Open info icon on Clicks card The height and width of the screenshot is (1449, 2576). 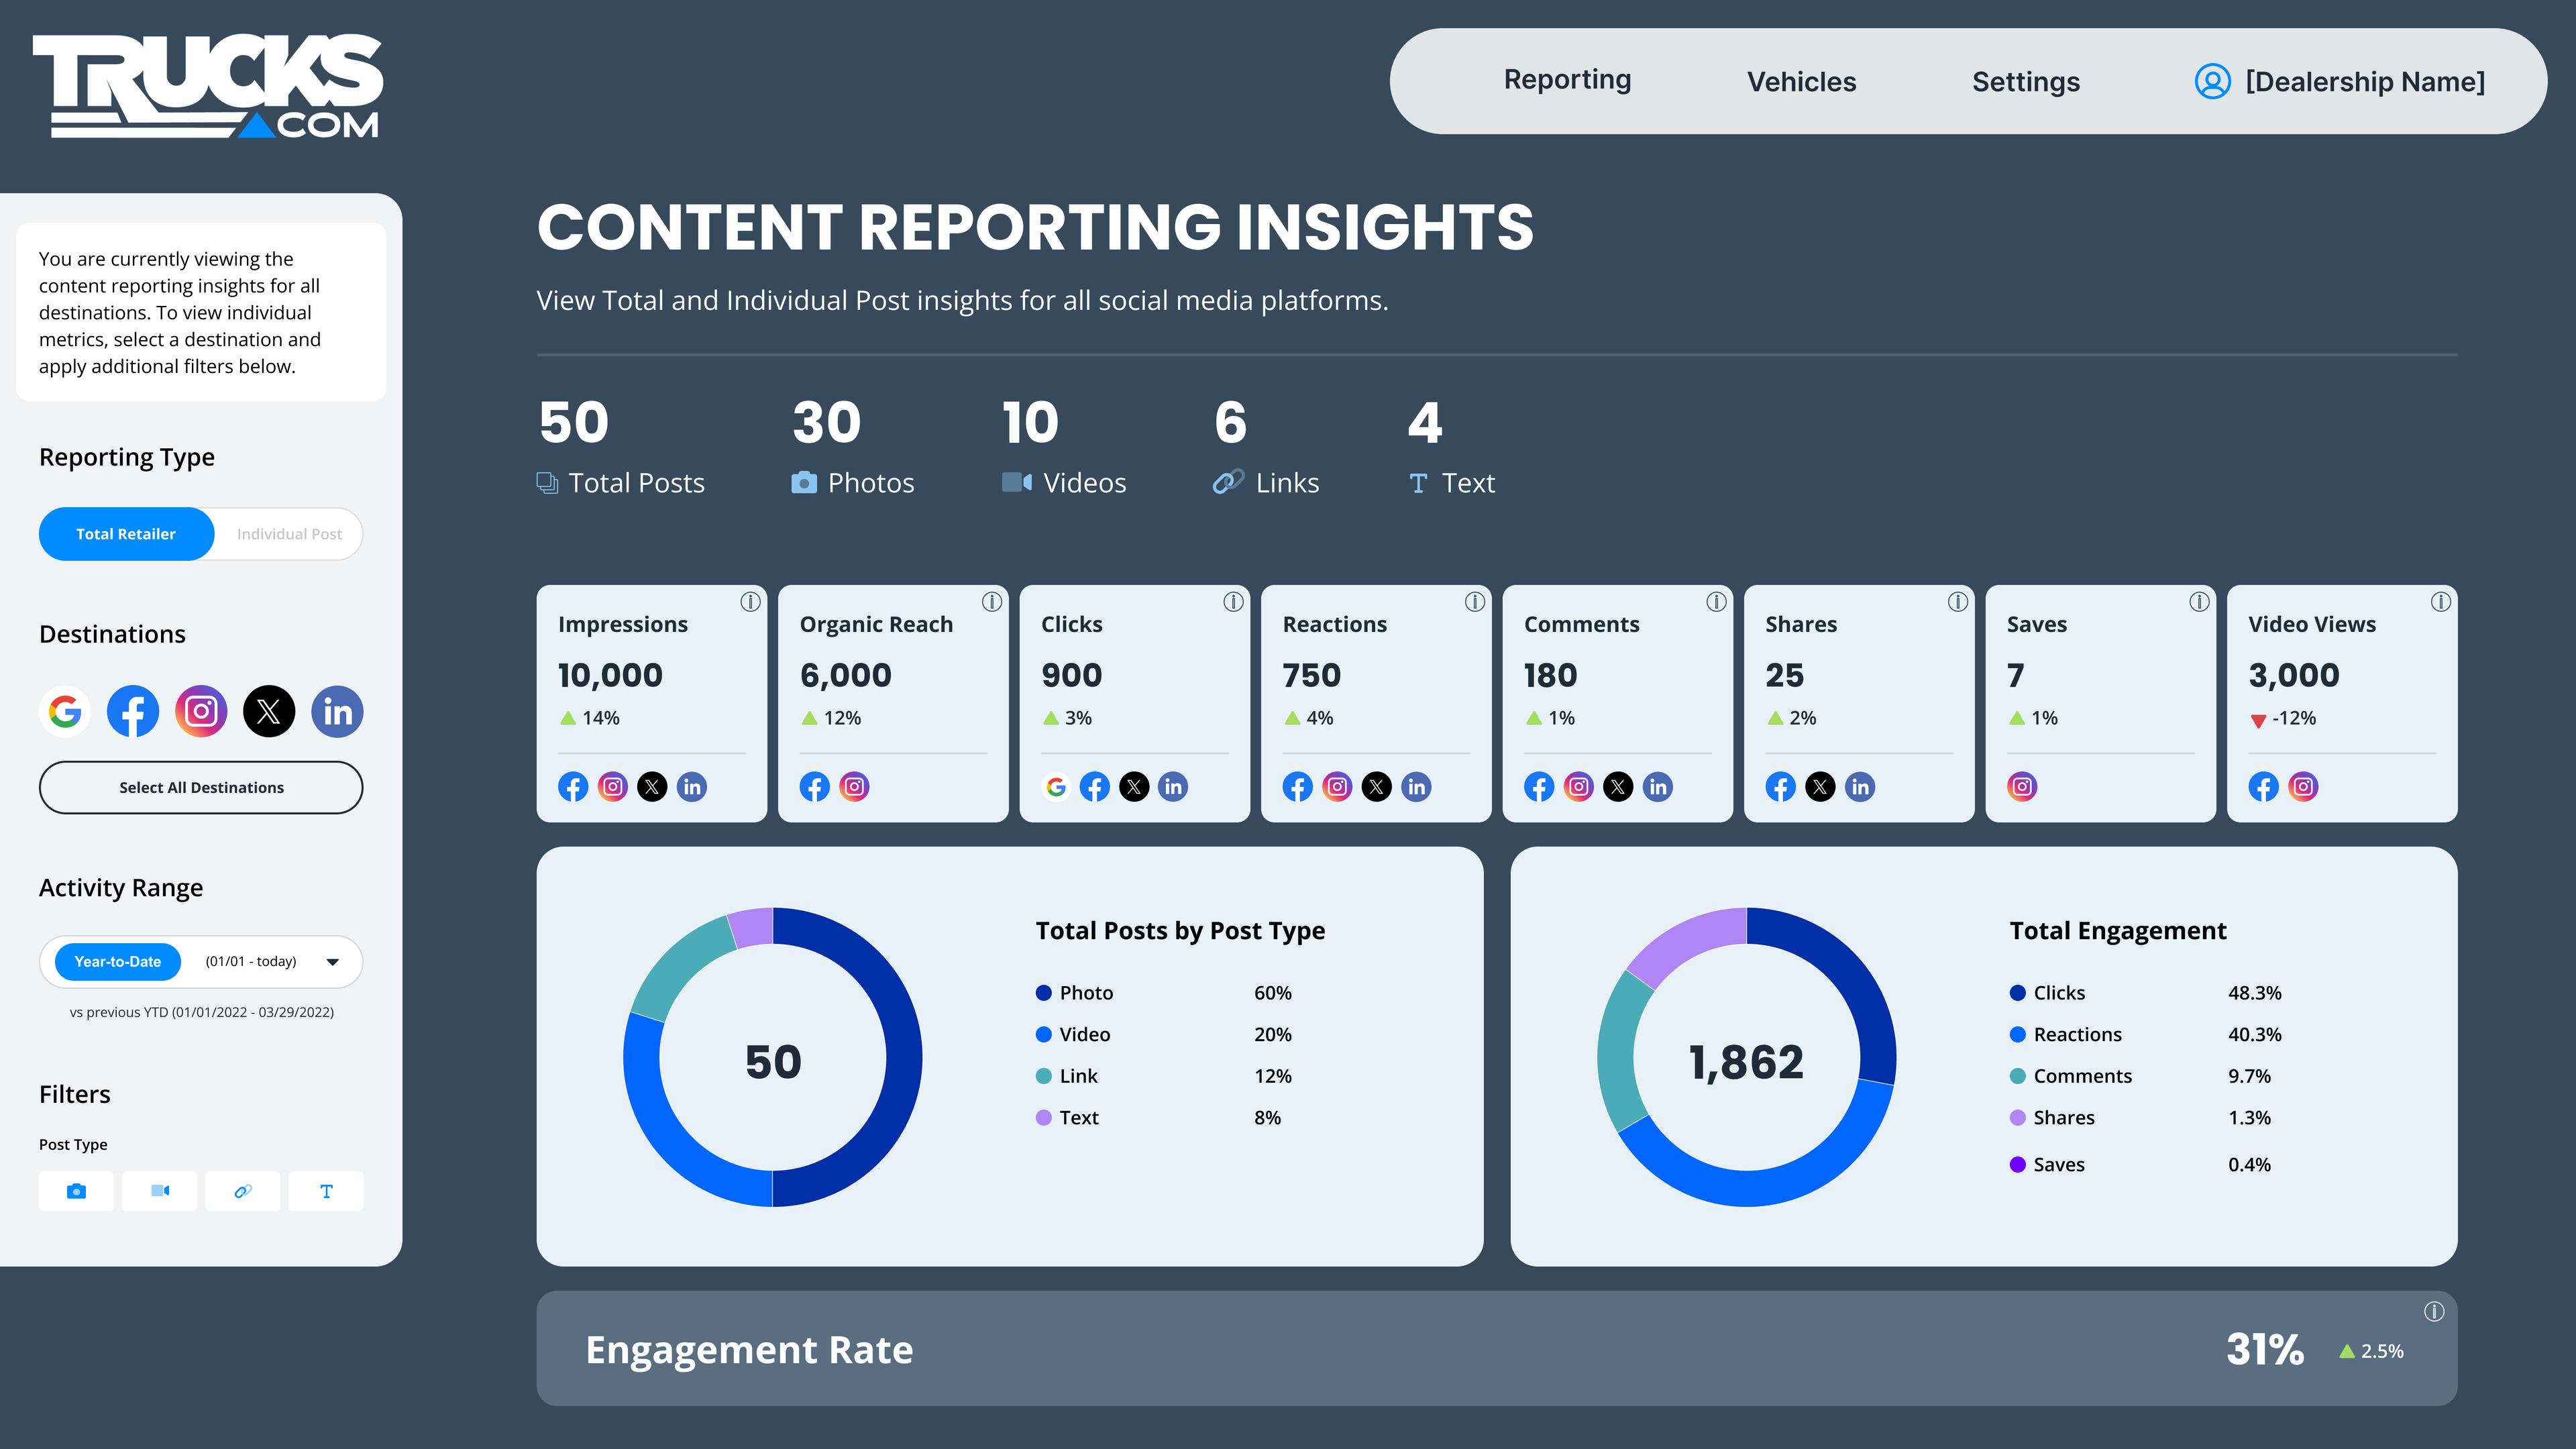pyautogui.click(x=1233, y=601)
